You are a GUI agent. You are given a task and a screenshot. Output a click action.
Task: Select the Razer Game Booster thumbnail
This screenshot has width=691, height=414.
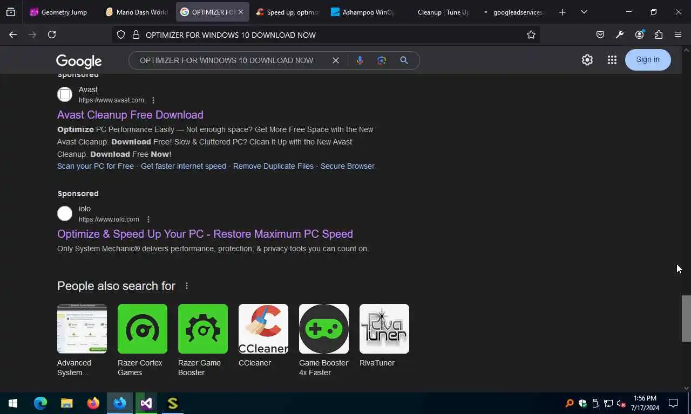tap(203, 329)
